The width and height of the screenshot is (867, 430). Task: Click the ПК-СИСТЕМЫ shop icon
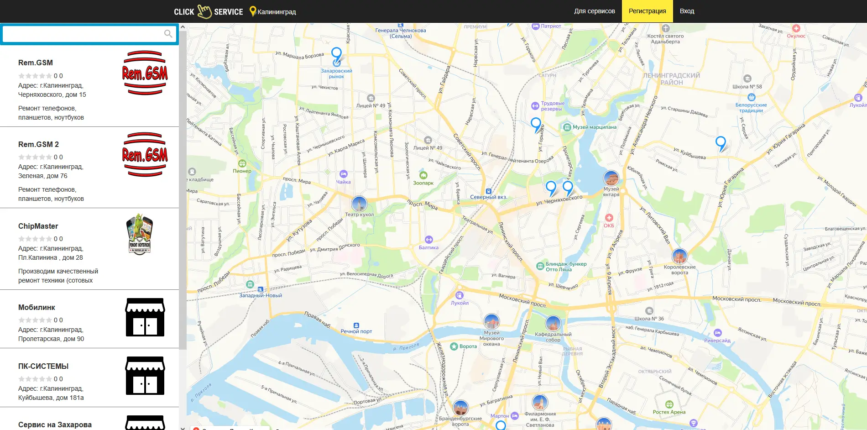click(x=145, y=376)
